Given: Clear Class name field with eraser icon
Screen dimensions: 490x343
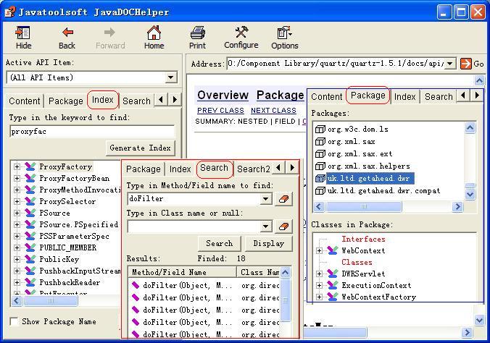Looking at the screenshot, I should pos(283,226).
